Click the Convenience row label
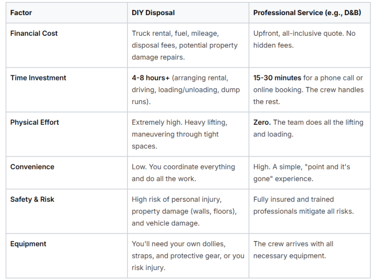Image resolution: width=376 pixels, height=280 pixels. (32, 167)
